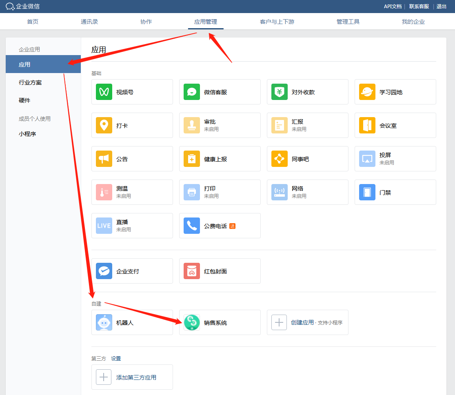Open the 会议室 door icon
This screenshot has height=395, width=455.
tap(367, 125)
